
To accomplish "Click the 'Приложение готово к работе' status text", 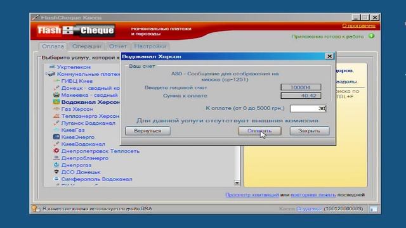I will pyautogui.click(x=327, y=37).
